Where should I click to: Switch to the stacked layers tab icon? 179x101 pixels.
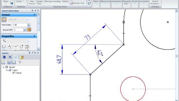tap(16, 57)
